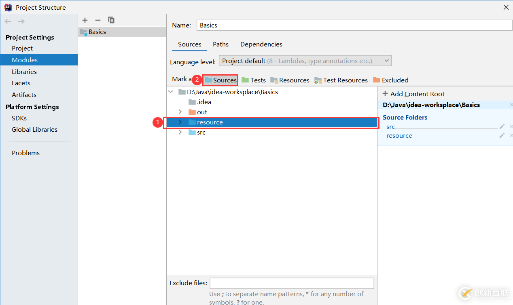This screenshot has height=305, width=513.
Task: Select the .idea folder in tree
Action: 204,102
